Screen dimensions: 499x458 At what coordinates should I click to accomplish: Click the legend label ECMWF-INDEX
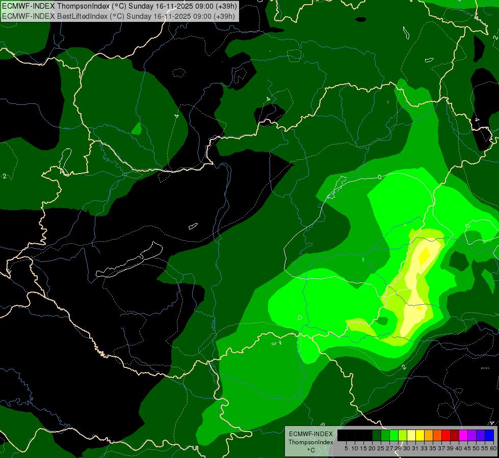click(x=311, y=434)
